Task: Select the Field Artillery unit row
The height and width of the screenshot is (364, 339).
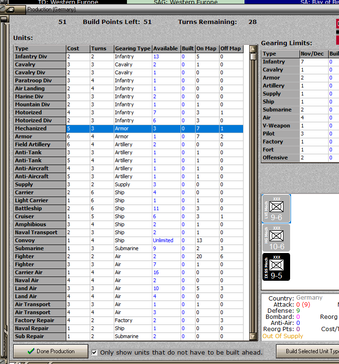Action: (x=128, y=145)
